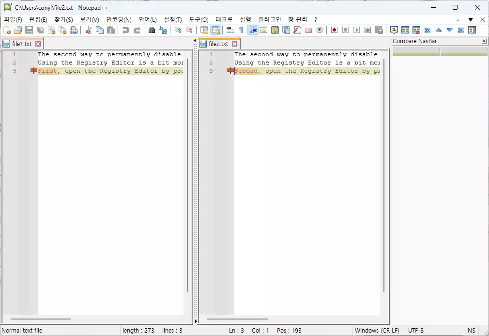Click the UTF-8 encoding status entry
Screen dimensions: 489x336
click(x=416, y=330)
